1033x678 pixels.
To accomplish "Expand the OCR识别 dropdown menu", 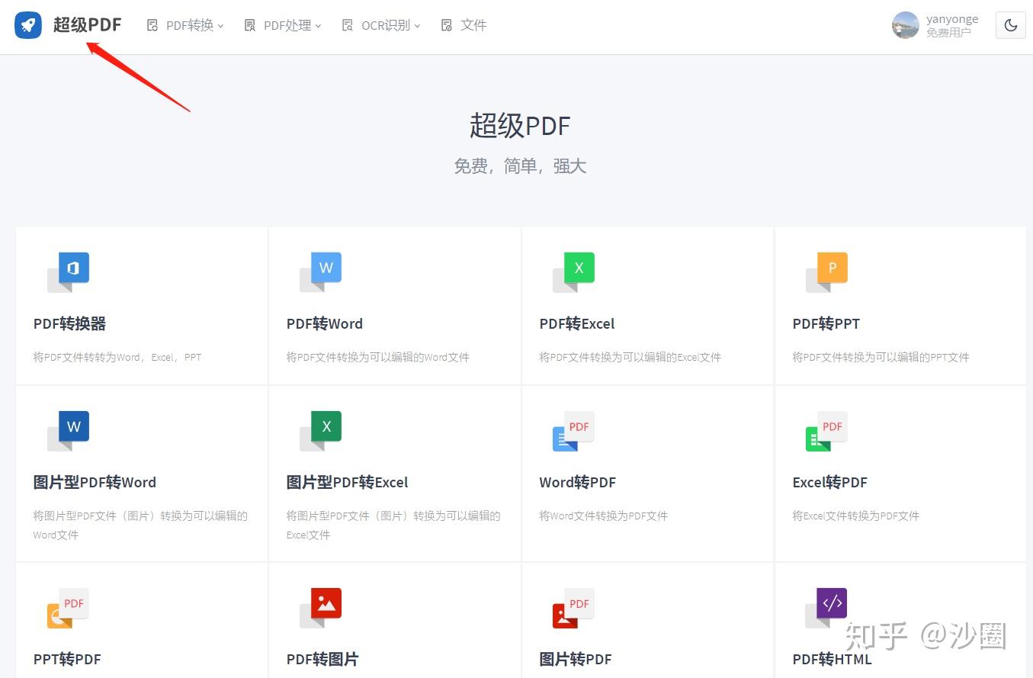I will [x=381, y=25].
